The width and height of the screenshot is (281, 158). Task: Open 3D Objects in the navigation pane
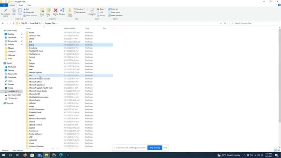point(12,67)
